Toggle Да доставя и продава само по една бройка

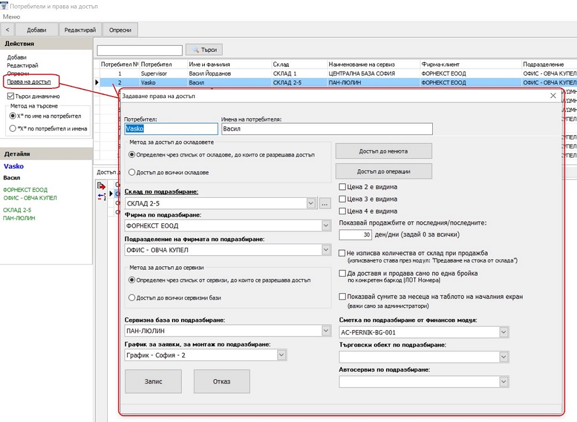(x=342, y=273)
